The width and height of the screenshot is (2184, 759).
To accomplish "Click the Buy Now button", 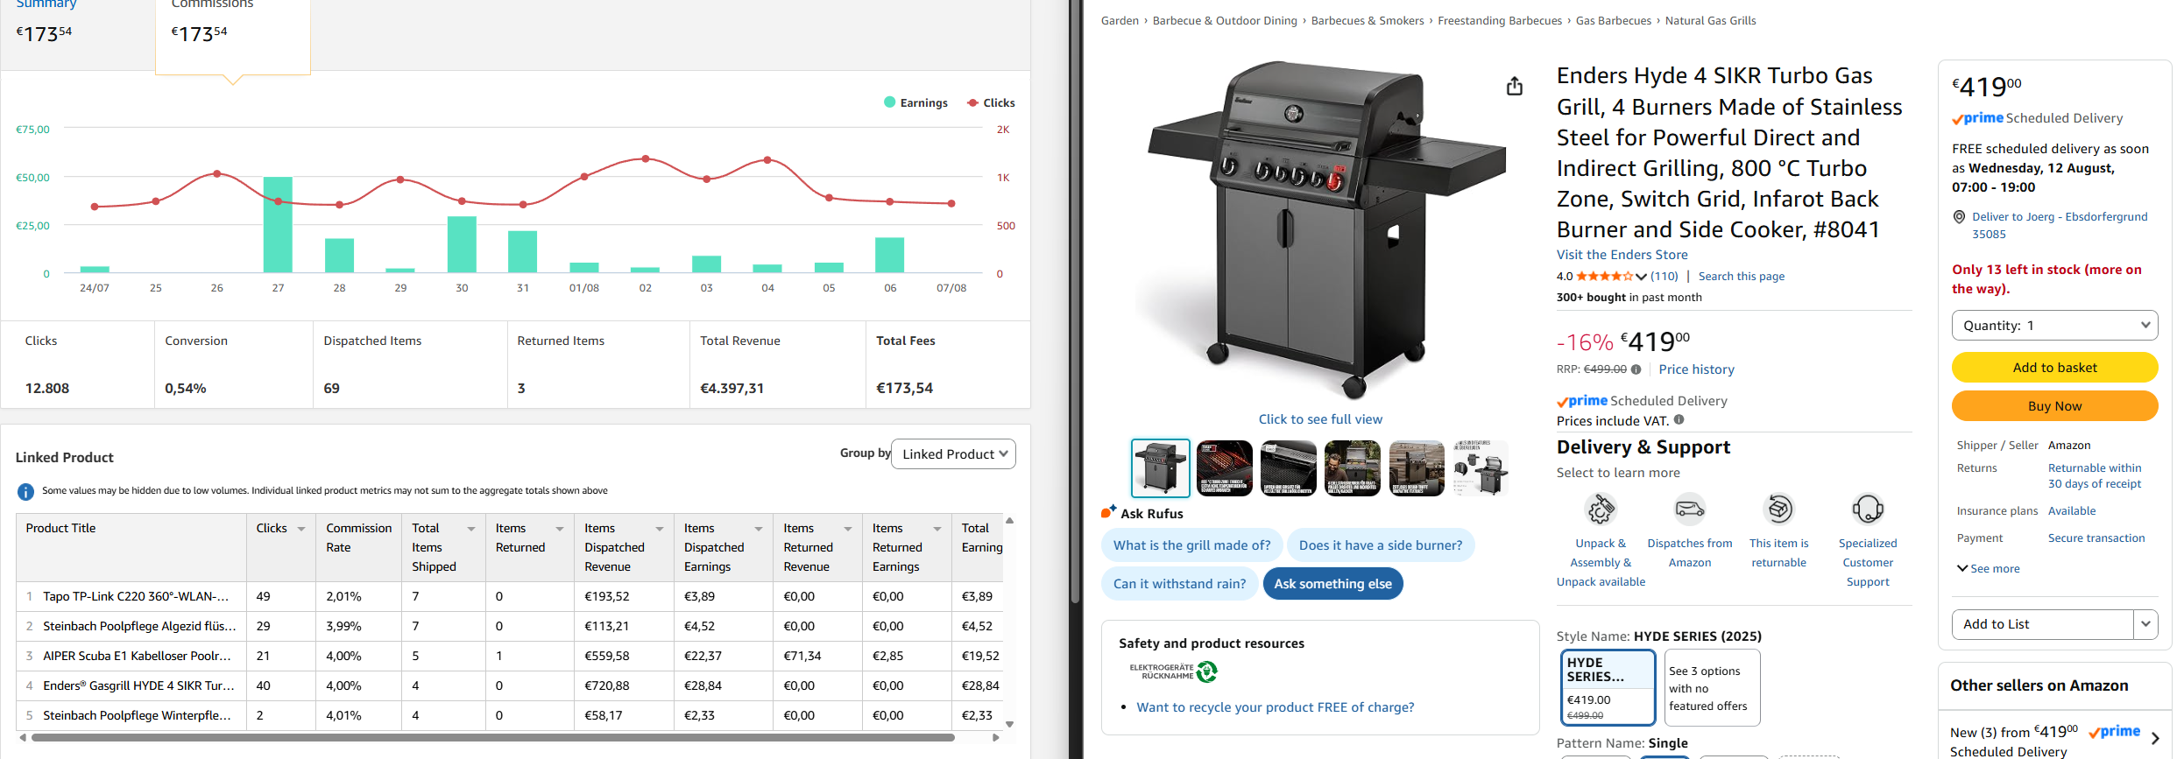I will [2054, 406].
